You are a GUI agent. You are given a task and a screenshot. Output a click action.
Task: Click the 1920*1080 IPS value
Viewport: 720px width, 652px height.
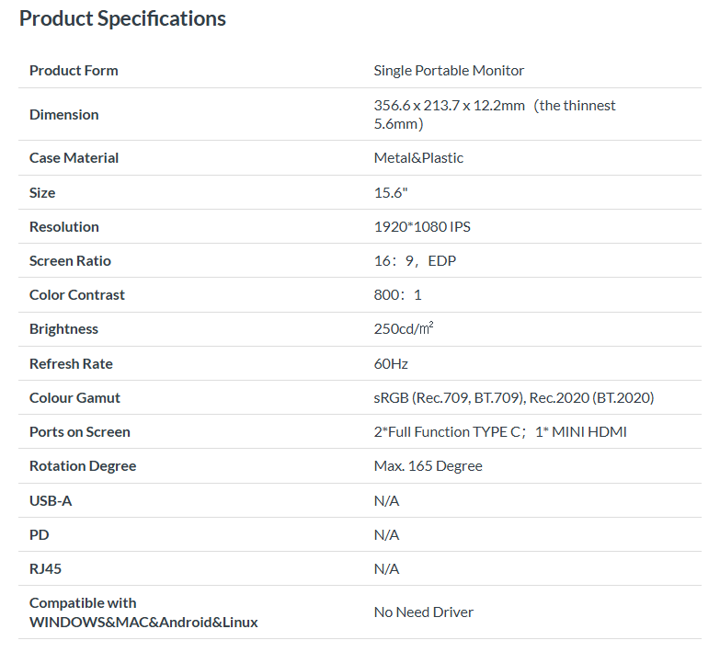(422, 227)
